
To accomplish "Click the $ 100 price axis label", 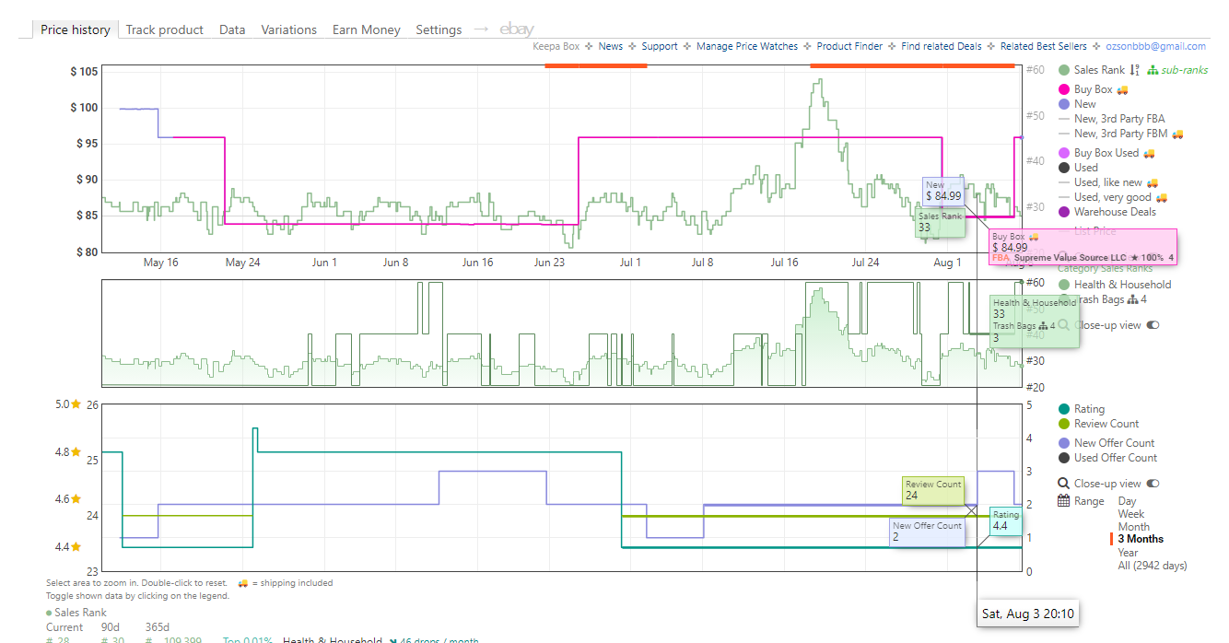I will 84,107.
